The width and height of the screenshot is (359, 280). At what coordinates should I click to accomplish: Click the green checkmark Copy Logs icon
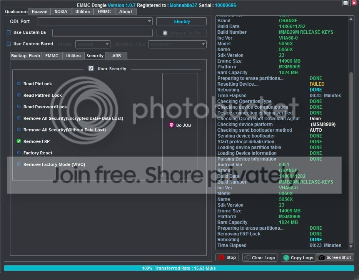[286, 258]
